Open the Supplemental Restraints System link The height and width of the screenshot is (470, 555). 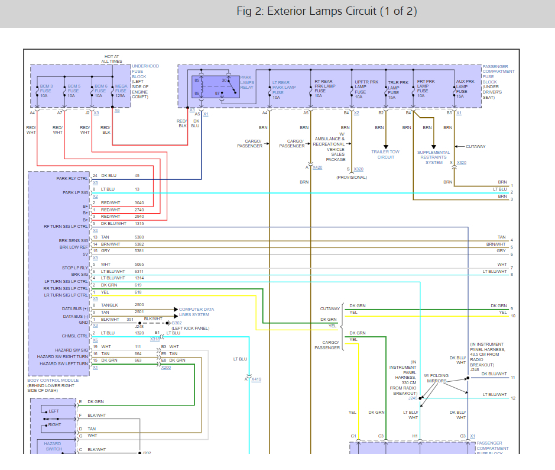click(433, 157)
